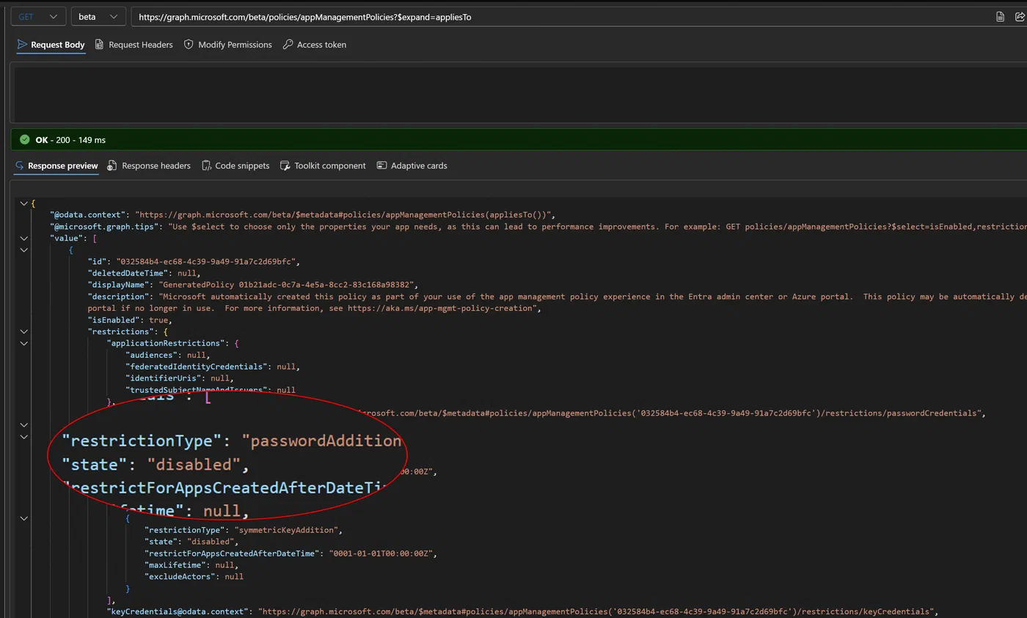This screenshot has height=618, width=1027.
Task: Click the "excludeActors": null line
Action: click(x=194, y=577)
